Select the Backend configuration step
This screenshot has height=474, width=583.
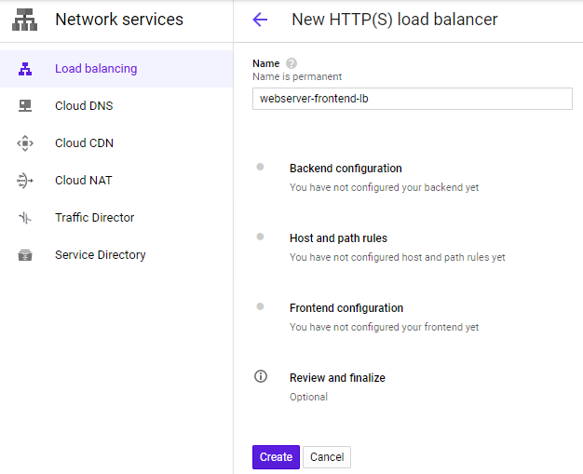point(346,169)
